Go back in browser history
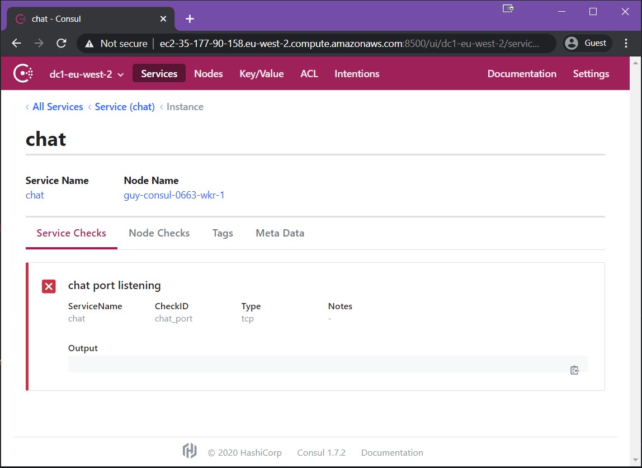The image size is (642, 468). pos(16,43)
